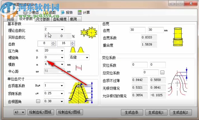
Task: Click the 无根切情况 value 0.5321
Action: (x=140, y=88)
